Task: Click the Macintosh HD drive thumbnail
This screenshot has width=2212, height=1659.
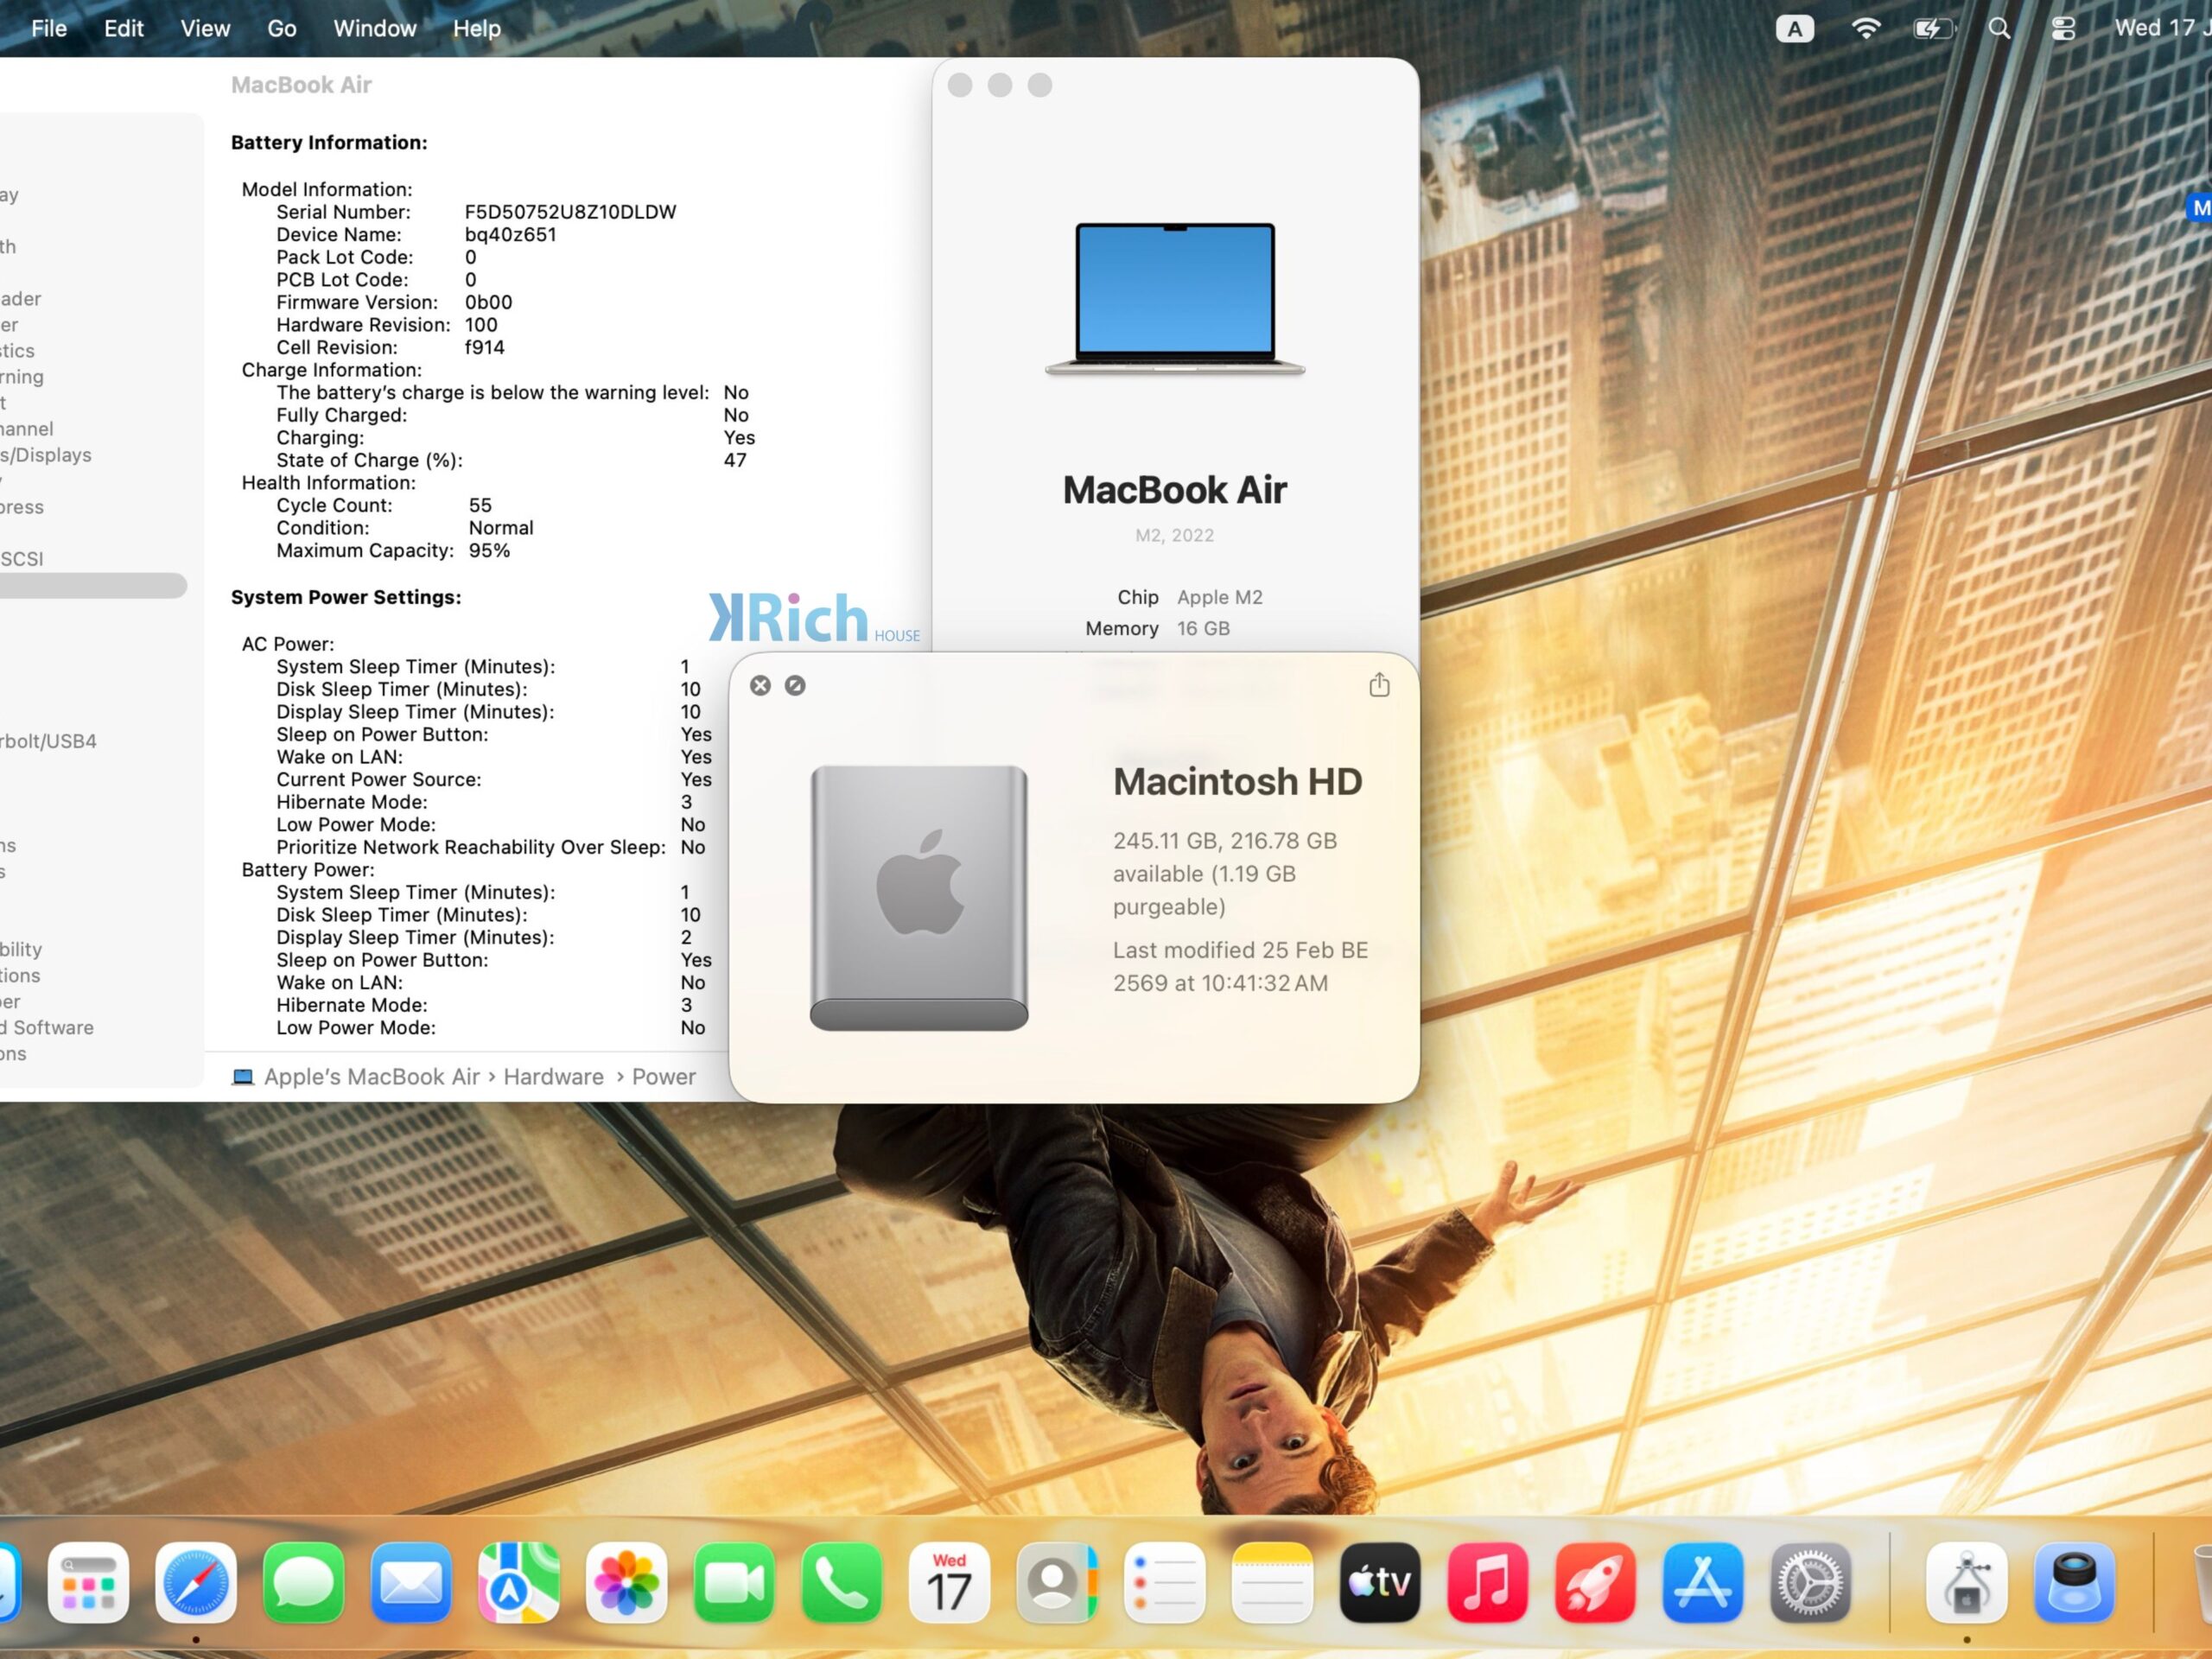Action: pos(919,897)
